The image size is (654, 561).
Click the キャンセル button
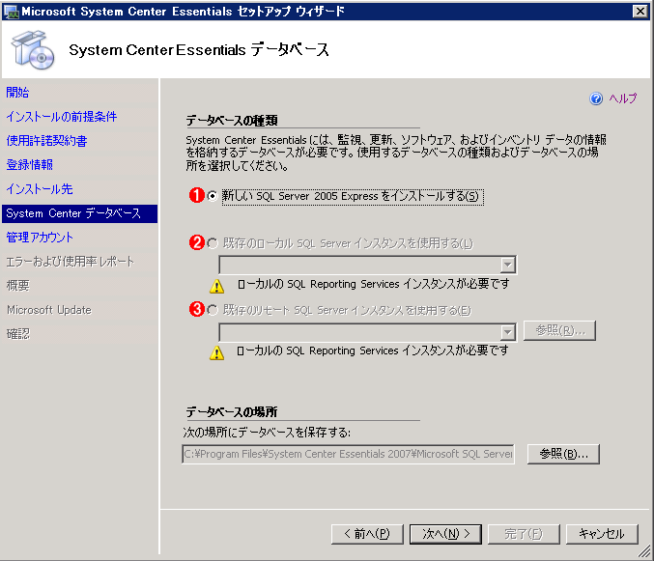(x=602, y=534)
